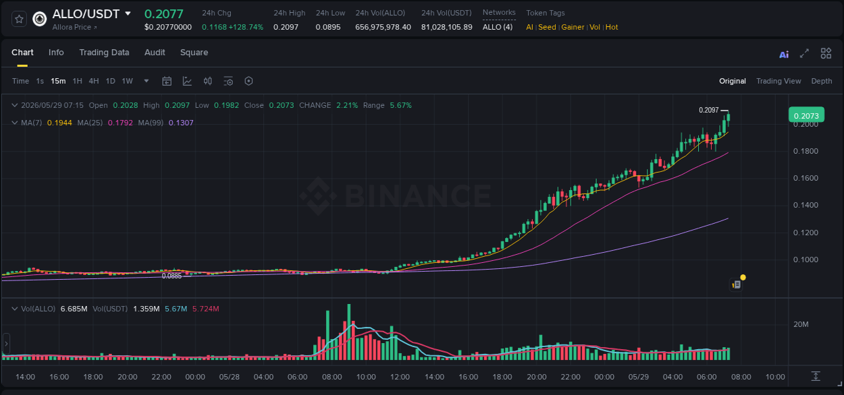Viewport: 844px width, 395px height.
Task: Click the MA(99) value 0.1307
Action: click(181, 123)
